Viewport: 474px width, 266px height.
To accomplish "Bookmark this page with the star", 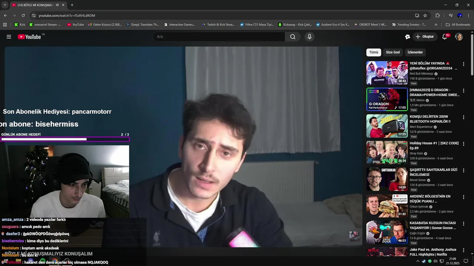I will [x=425, y=16].
